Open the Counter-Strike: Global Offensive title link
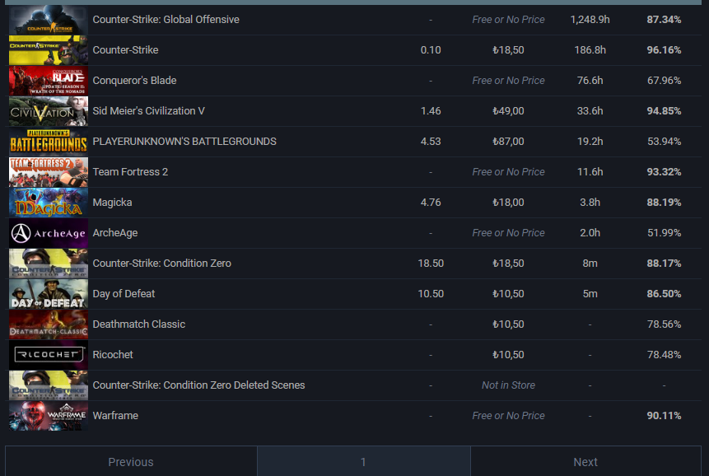 [x=166, y=20]
